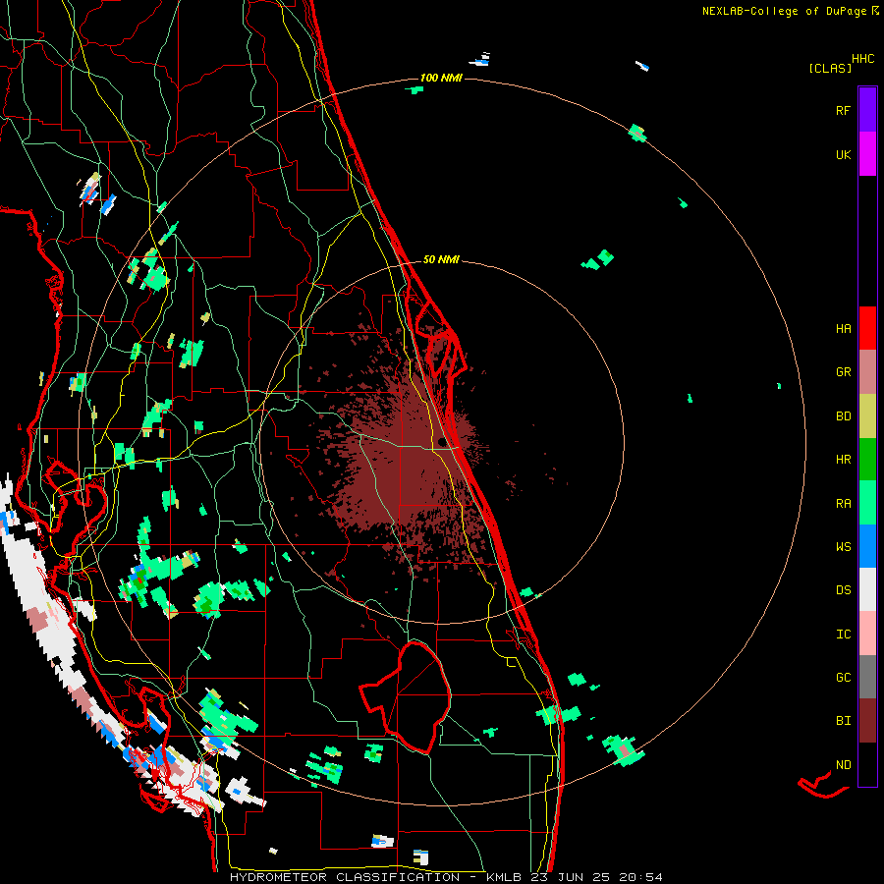Click the RA light green legend swatch

[867, 503]
